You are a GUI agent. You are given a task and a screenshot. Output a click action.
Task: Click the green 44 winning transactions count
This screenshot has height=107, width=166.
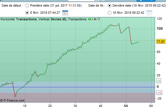pyautogui.click(x=90, y=19)
